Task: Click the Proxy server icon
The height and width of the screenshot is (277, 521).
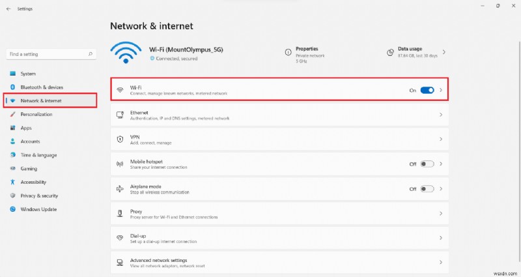Action: [120, 214]
